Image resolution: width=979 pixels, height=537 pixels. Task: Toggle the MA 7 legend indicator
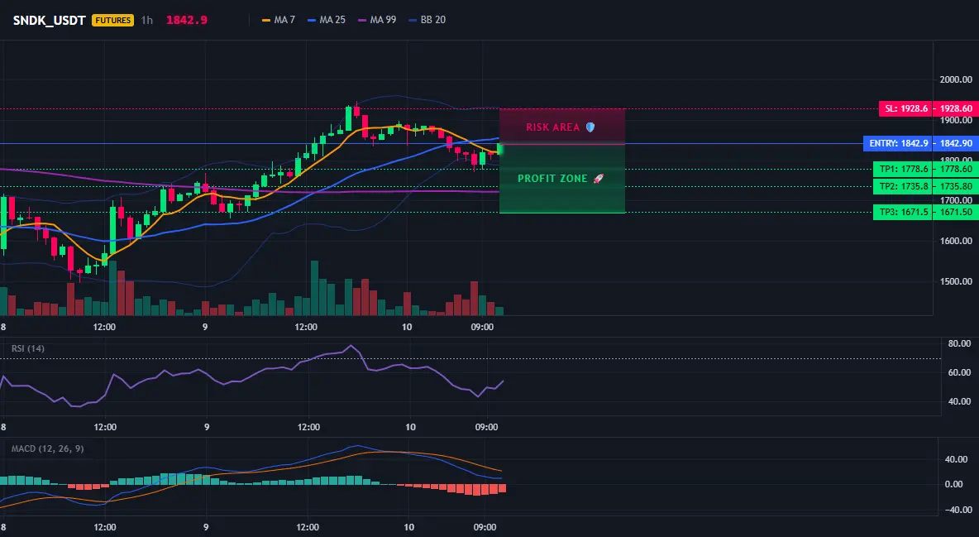(279, 20)
